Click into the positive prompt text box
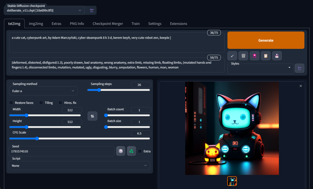Screen dimensions: 313x189 [117, 42]
